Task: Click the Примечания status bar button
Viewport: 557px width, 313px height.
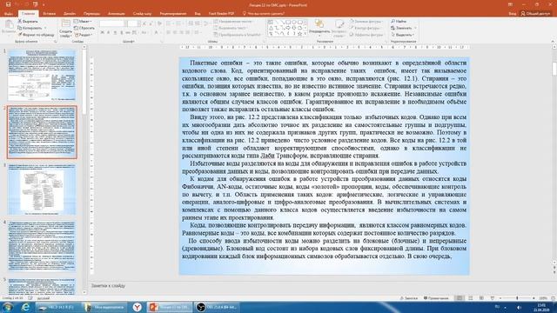Action: pos(436,298)
